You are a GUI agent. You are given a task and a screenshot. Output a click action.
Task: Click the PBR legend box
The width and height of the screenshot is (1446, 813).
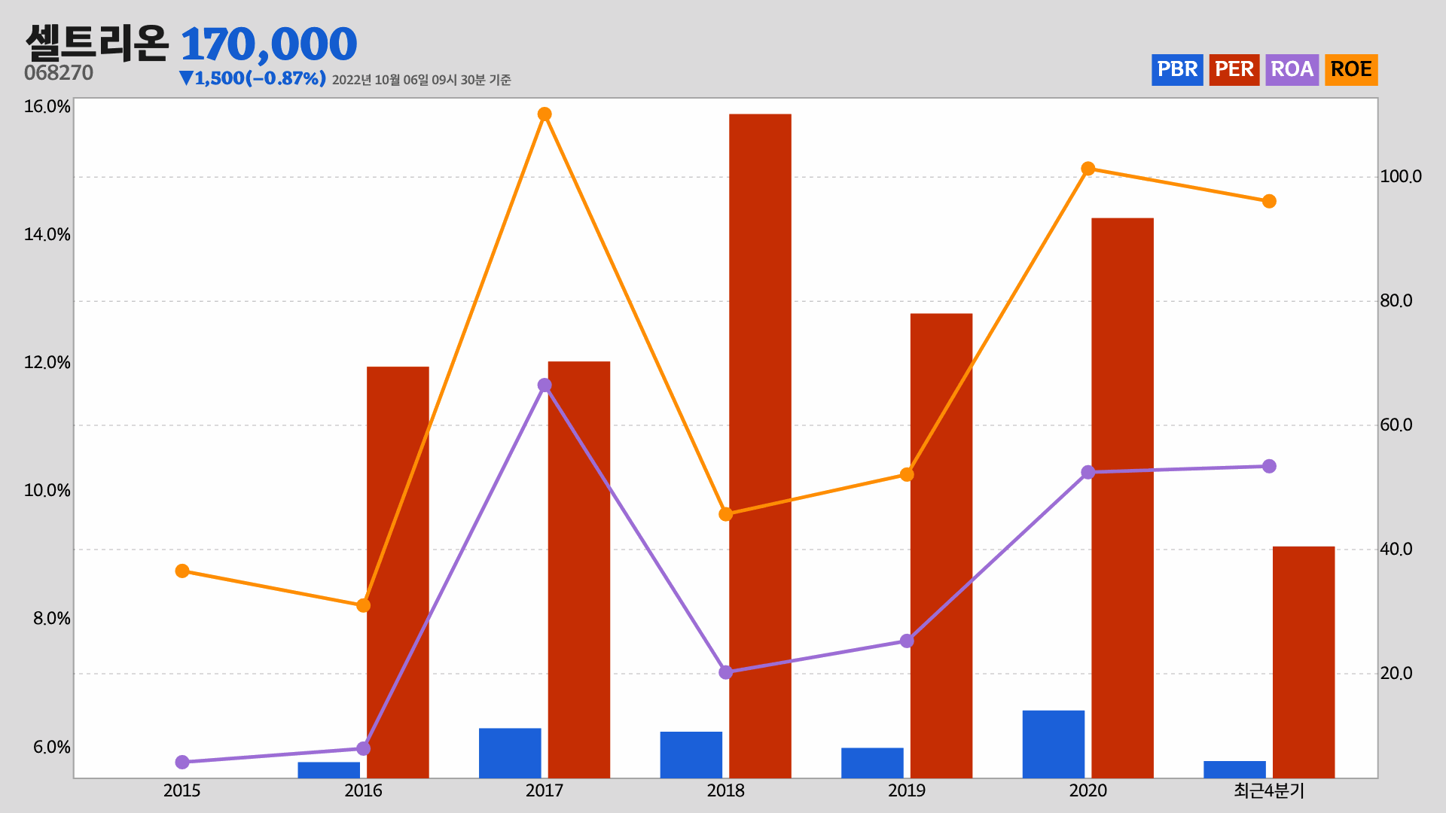(x=1177, y=70)
